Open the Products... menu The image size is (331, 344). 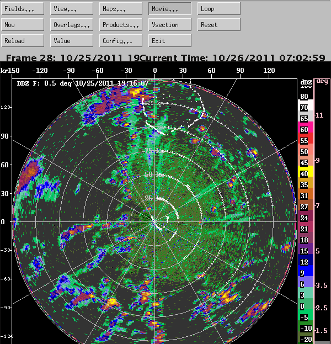(x=121, y=24)
